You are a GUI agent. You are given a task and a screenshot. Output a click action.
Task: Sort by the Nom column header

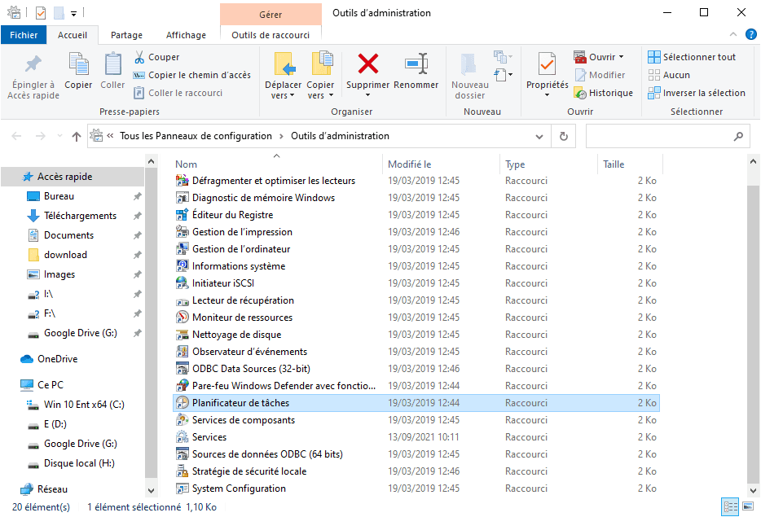(x=277, y=164)
